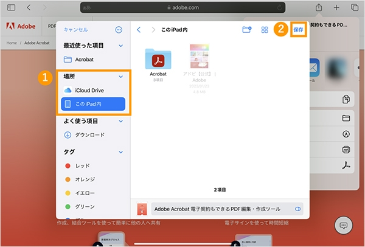Select このiPad内 location
The height and width of the screenshot is (247, 365).
pos(93,104)
